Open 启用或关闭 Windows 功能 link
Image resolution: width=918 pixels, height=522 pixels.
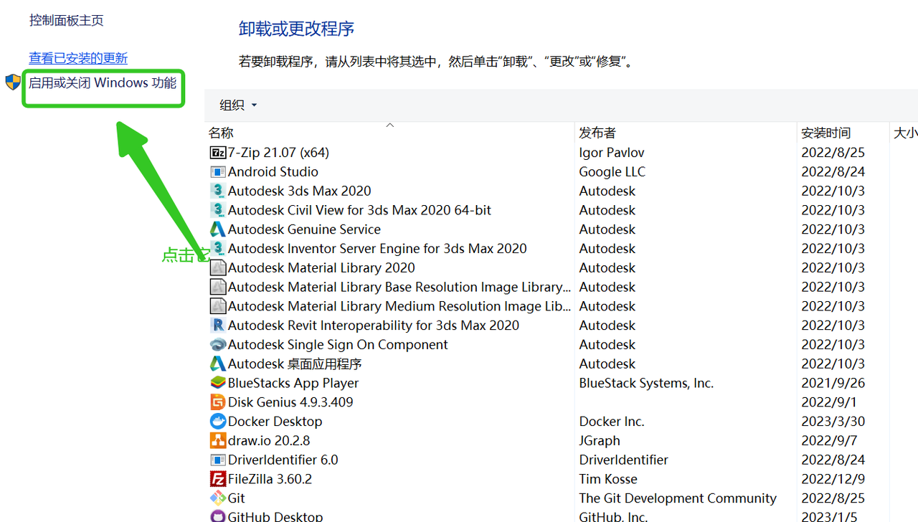point(103,83)
